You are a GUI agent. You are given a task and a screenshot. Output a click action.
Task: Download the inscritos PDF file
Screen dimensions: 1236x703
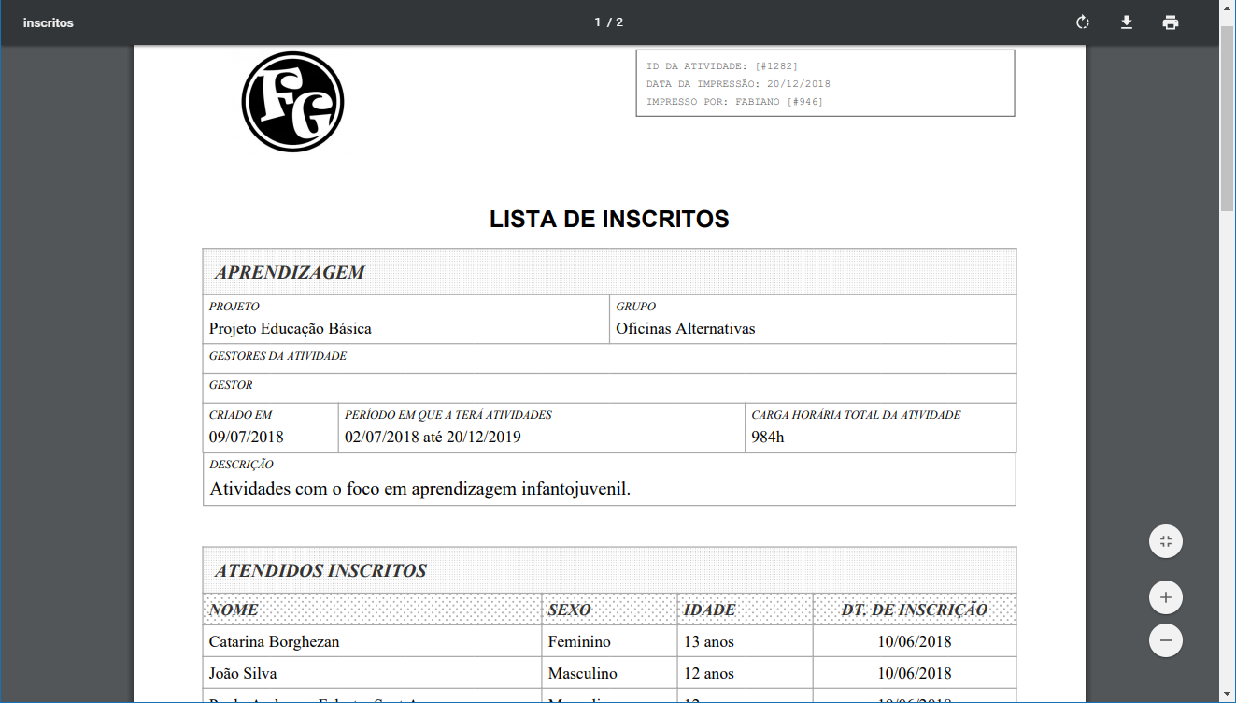[1127, 22]
